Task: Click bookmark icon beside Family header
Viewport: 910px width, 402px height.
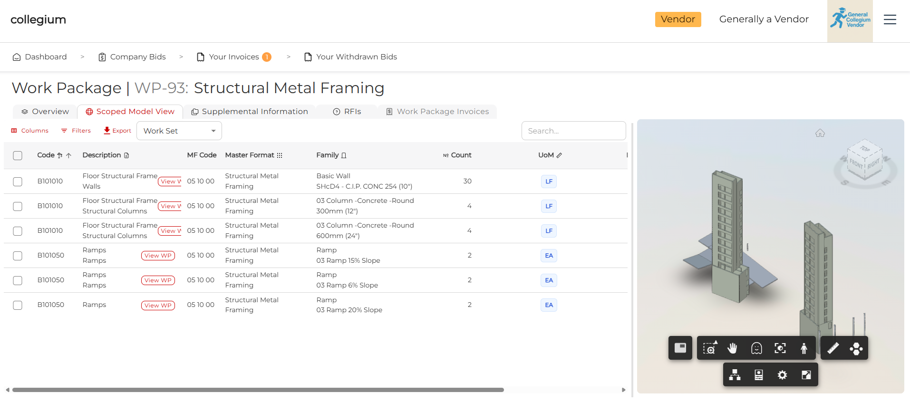Action: pos(344,155)
